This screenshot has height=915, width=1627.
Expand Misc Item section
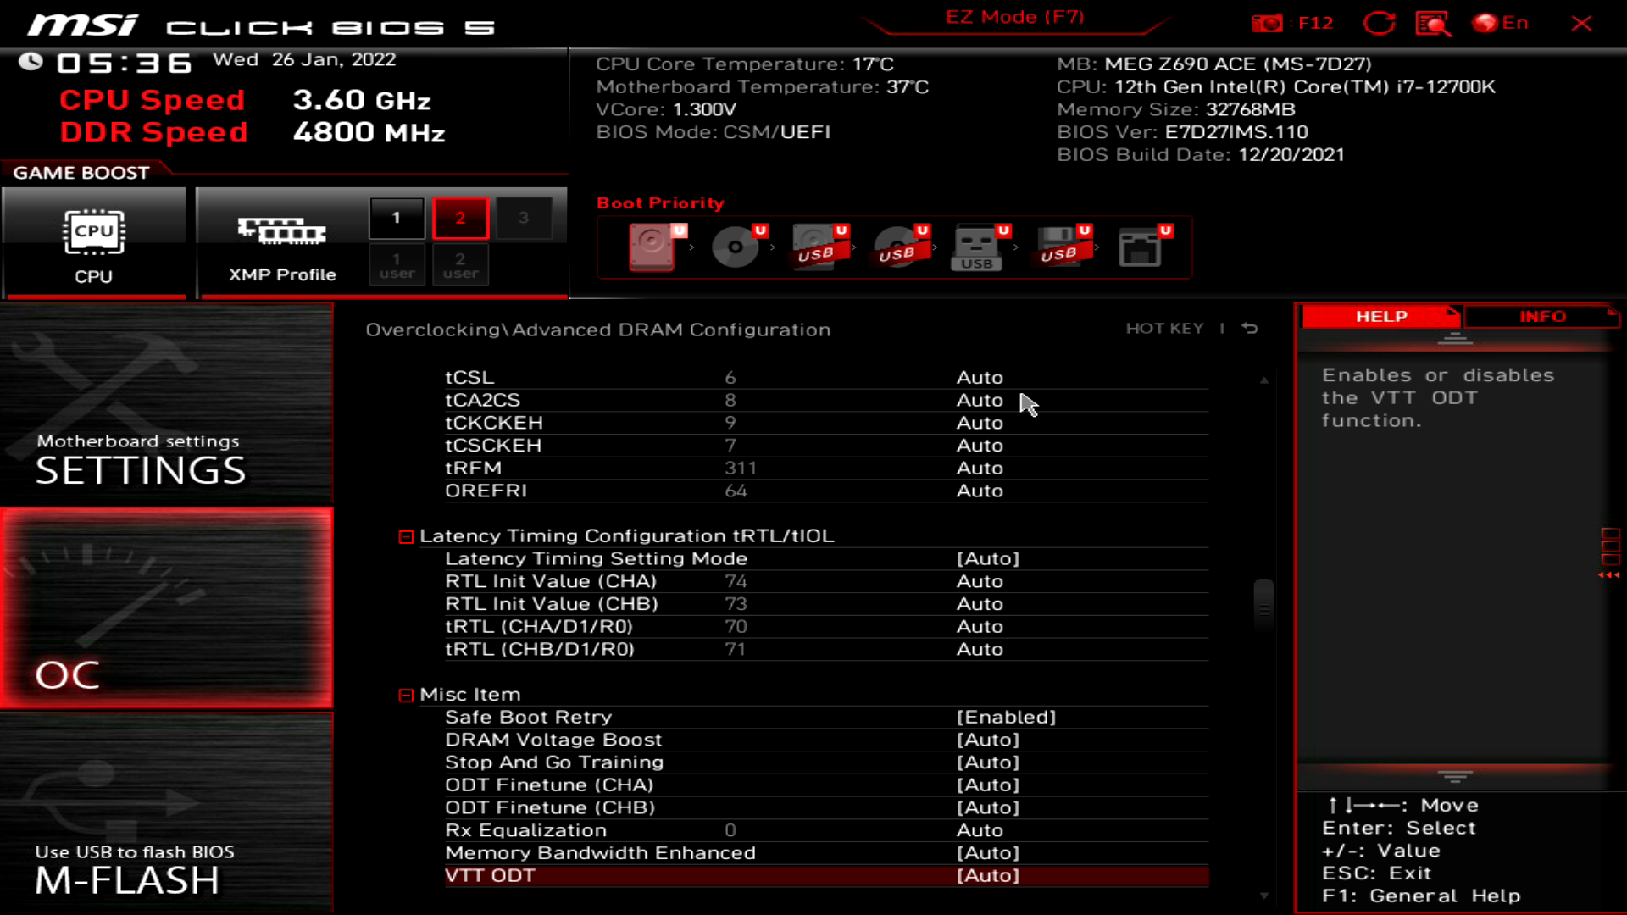pos(404,694)
